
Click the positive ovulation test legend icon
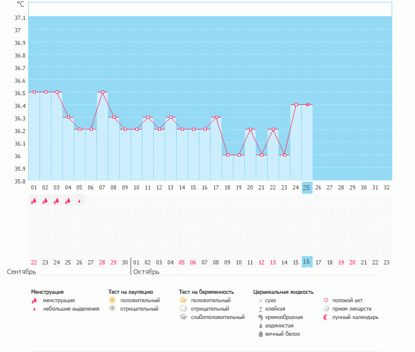pos(112,300)
